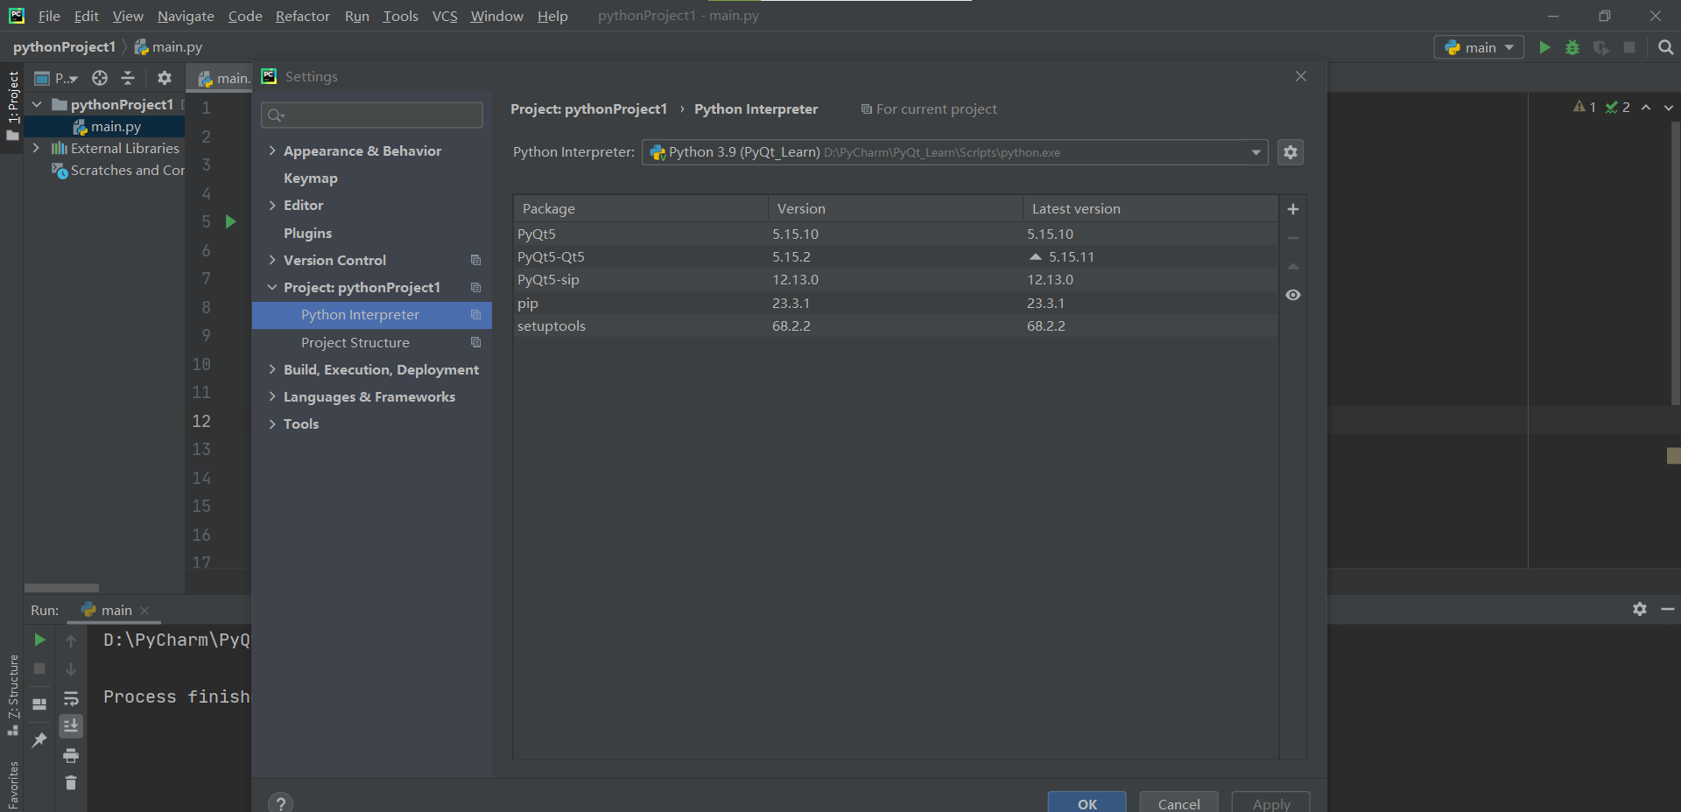The height and width of the screenshot is (812, 1681).
Task: Close the main run tab
Action: click(144, 611)
